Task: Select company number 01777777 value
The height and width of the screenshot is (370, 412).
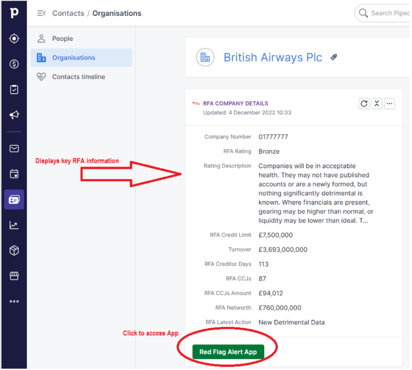Action: tap(273, 137)
